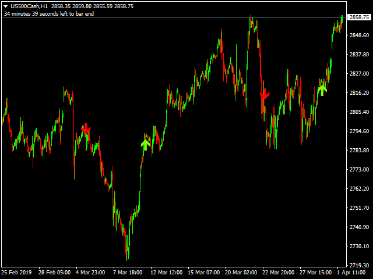Click the 27 Mar 15:00 time label
The width and height of the screenshot is (373, 279).
316,273
